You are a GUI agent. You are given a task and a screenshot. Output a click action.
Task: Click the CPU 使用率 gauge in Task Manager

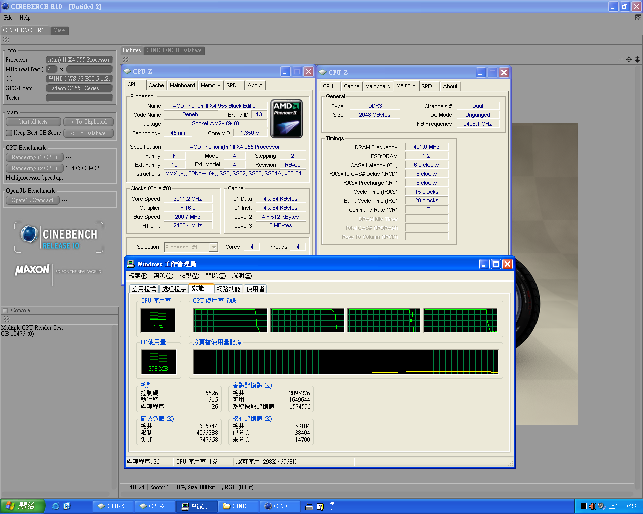pyautogui.click(x=158, y=320)
